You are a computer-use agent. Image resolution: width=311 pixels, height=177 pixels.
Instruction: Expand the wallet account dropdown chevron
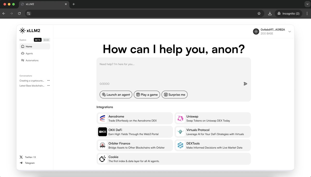289,32
